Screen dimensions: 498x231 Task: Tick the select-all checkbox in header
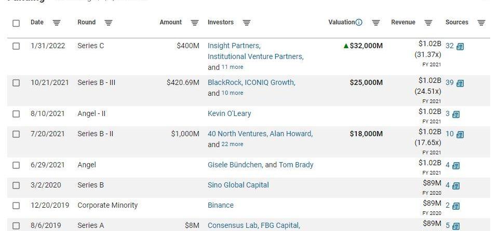pyautogui.click(x=16, y=23)
